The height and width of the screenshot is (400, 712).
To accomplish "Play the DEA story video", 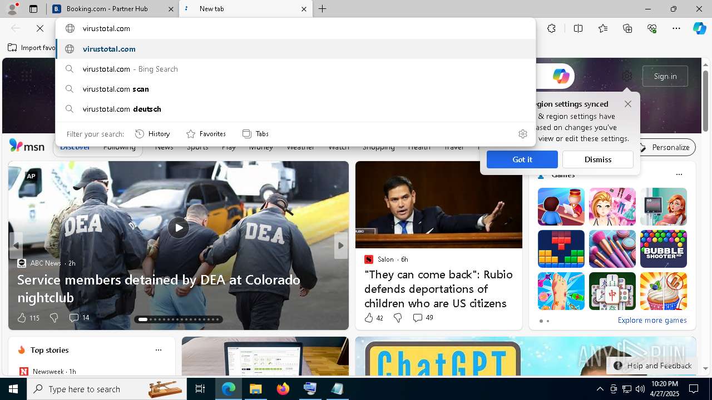I will (x=179, y=228).
